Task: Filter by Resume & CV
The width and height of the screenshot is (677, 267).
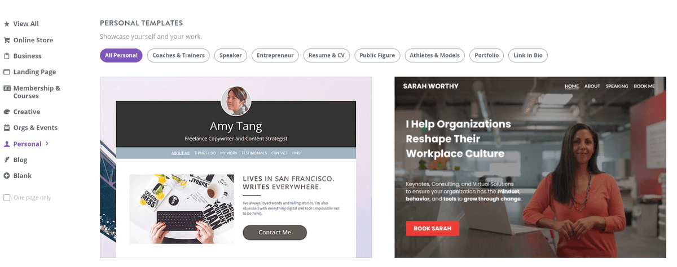Action: [327, 55]
